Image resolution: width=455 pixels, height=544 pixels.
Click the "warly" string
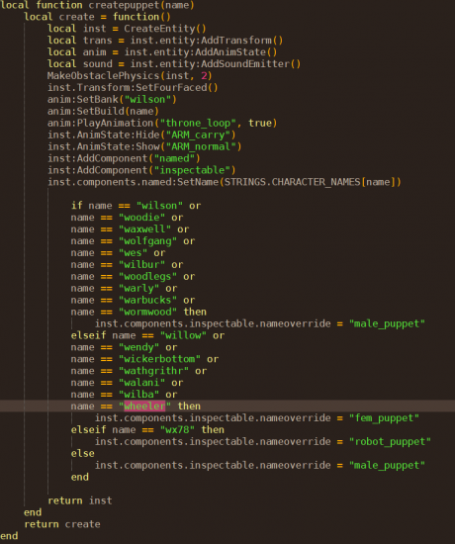[x=138, y=288]
